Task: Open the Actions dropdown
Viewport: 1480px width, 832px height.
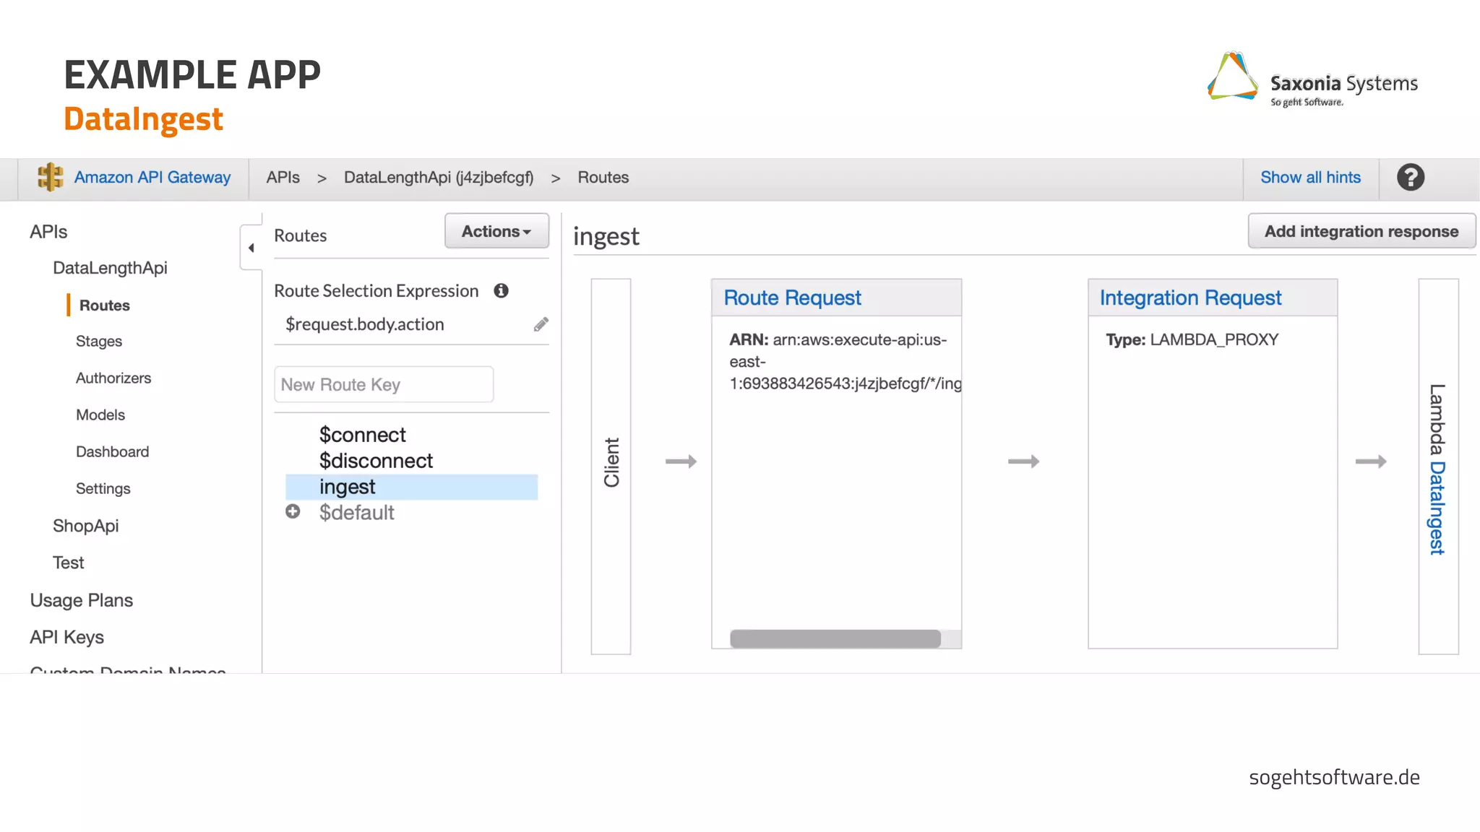Action: pos(496,231)
